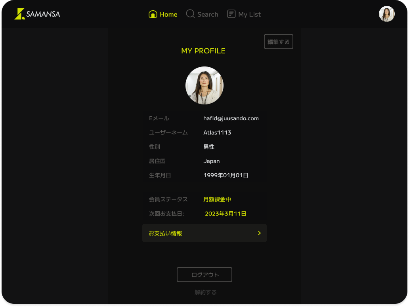Click the birth date 1999年01月01日
This screenshot has width=409, height=307.
coord(226,175)
